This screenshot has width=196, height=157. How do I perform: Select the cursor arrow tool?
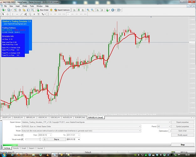(x=3, y=14)
